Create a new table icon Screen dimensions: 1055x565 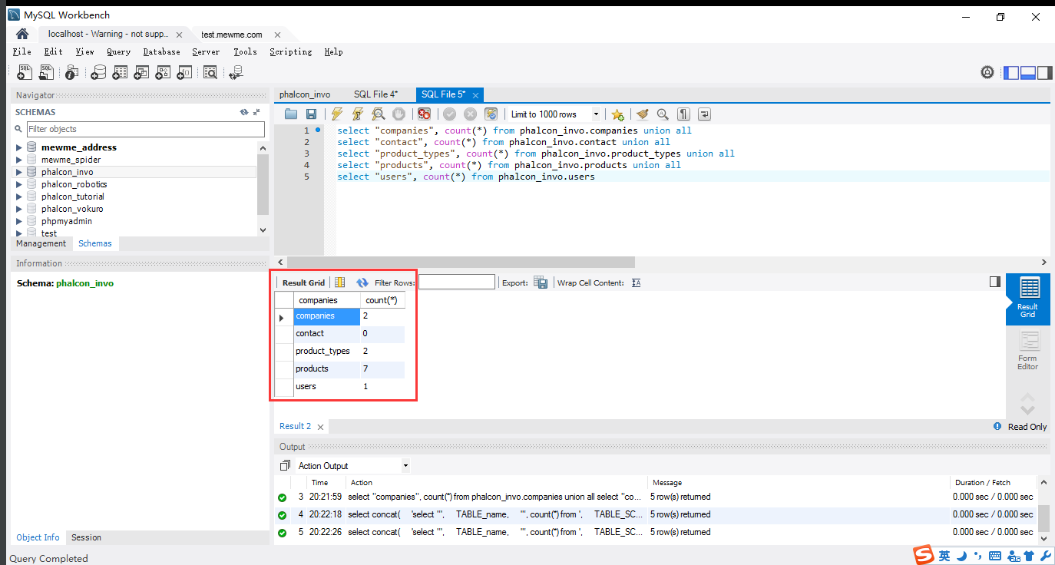120,72
